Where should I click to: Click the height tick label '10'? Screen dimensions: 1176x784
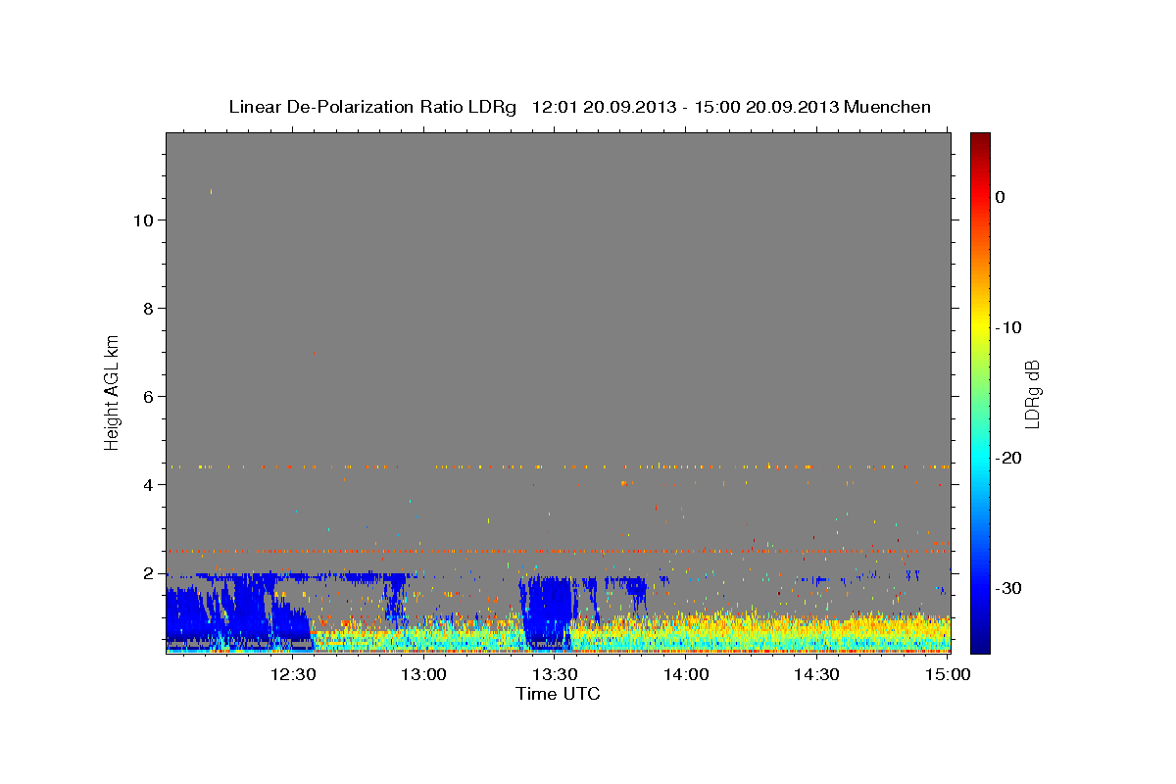coord(143,220)
